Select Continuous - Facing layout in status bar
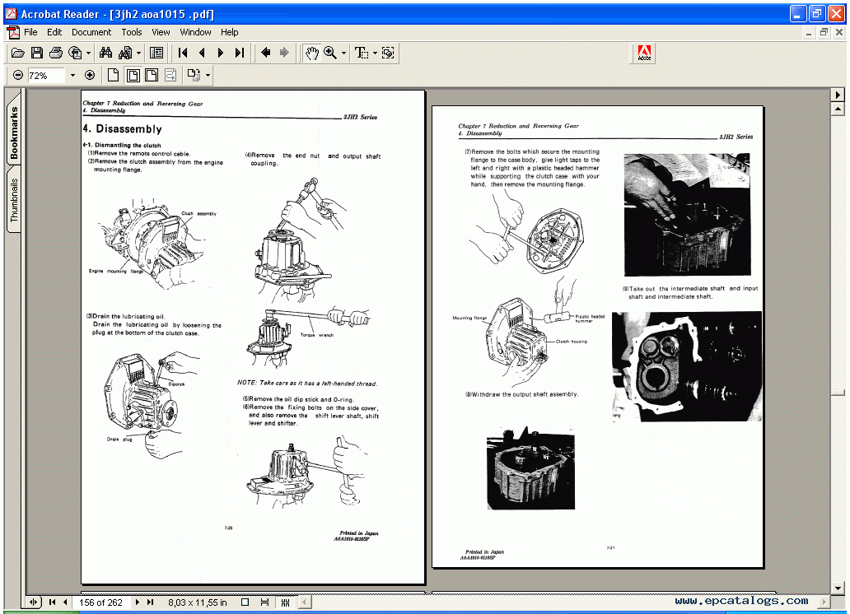 pyautogui.click(x=285, y=602)
